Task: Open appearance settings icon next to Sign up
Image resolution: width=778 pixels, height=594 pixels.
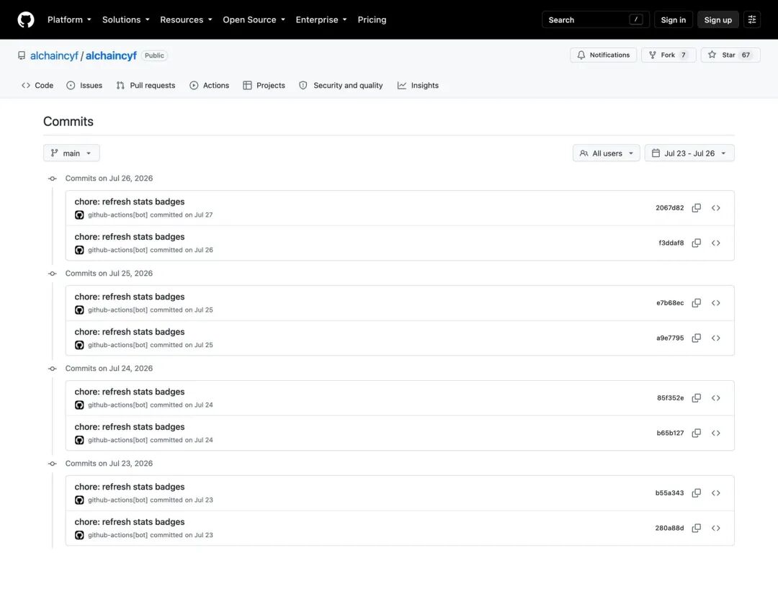Action: point(751,20)
